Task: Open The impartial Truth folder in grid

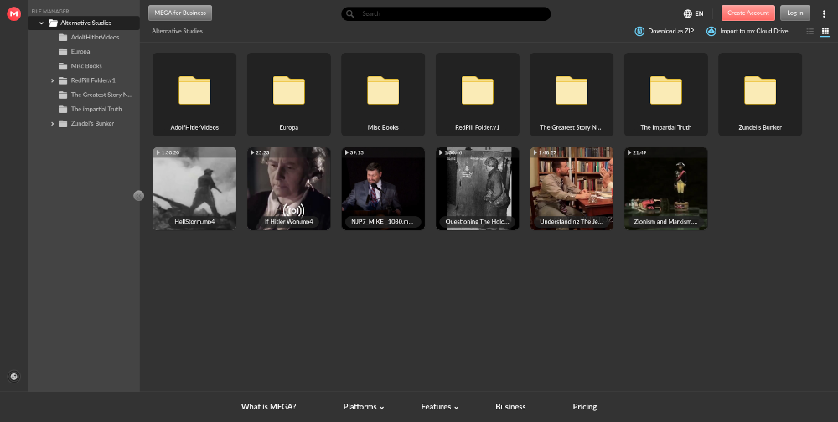Action: (666, 95)
